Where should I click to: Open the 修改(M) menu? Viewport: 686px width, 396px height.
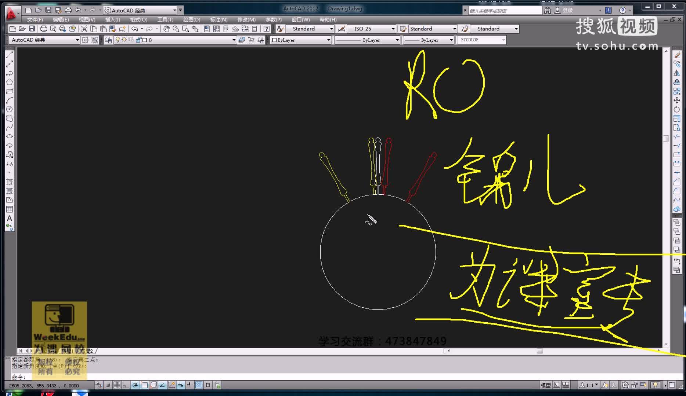tap(246, 19)
